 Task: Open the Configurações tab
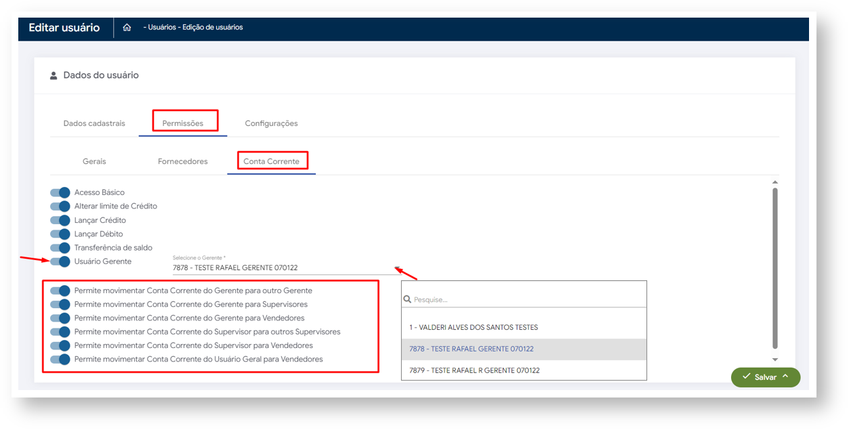pyautogui.click(x=271, y=123)
